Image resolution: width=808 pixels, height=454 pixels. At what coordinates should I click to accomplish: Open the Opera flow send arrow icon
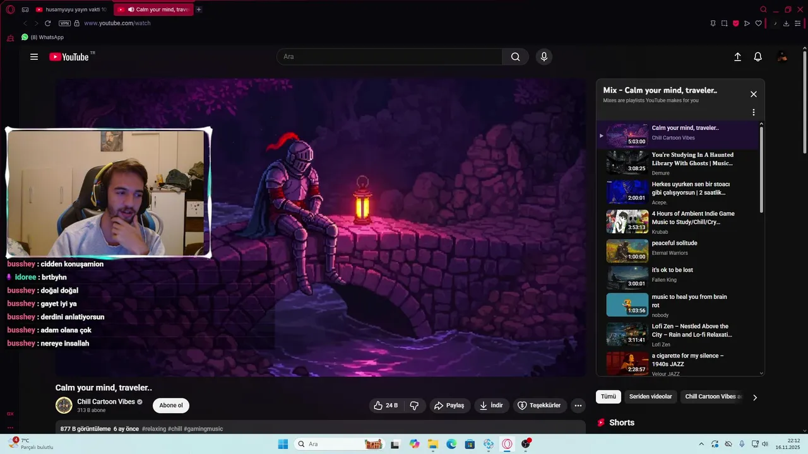click(747, 23)
